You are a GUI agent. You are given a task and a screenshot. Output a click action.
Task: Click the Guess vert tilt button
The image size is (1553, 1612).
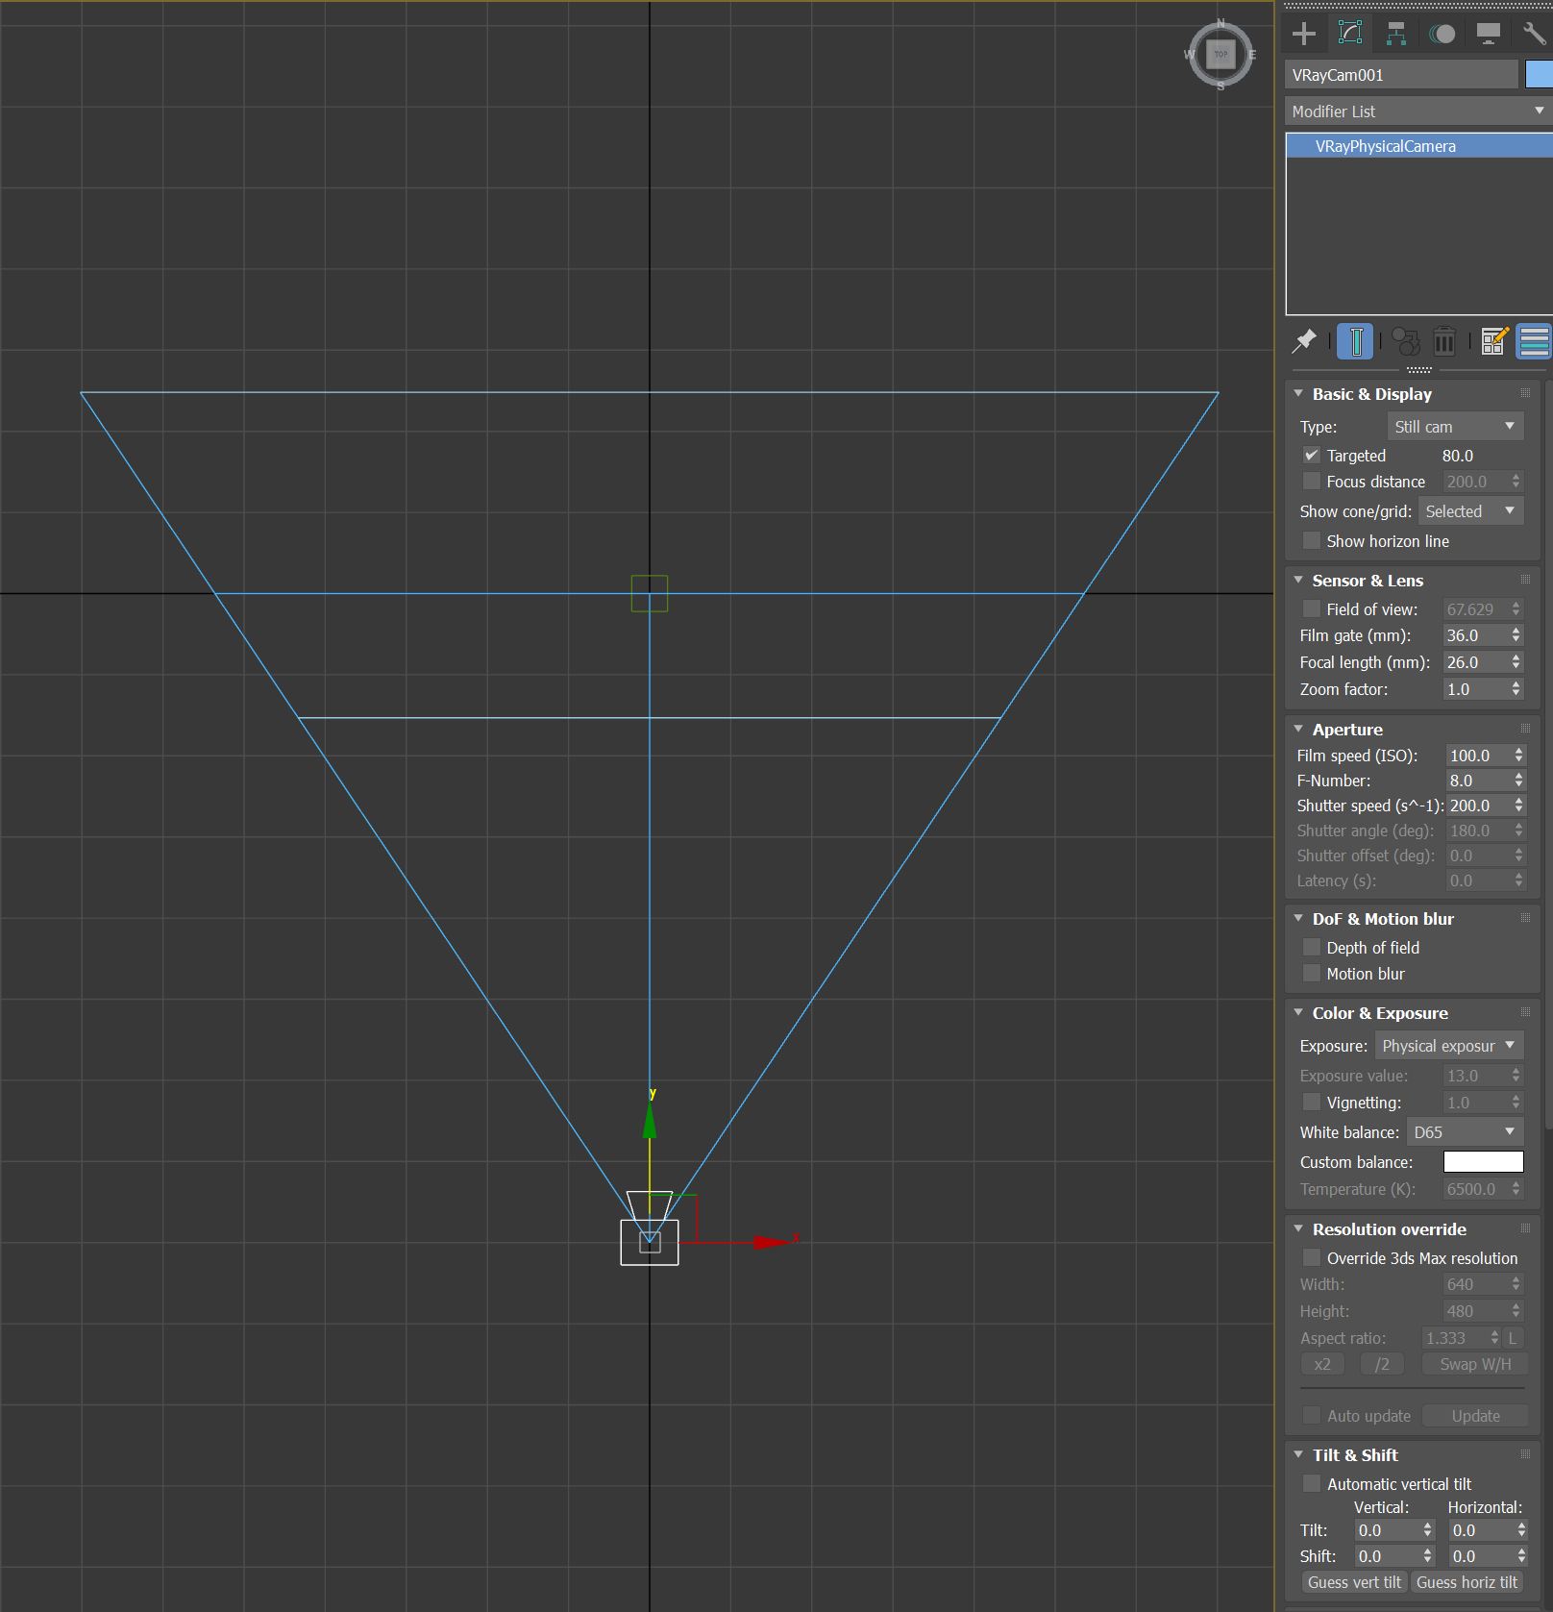point(1354,1582)
